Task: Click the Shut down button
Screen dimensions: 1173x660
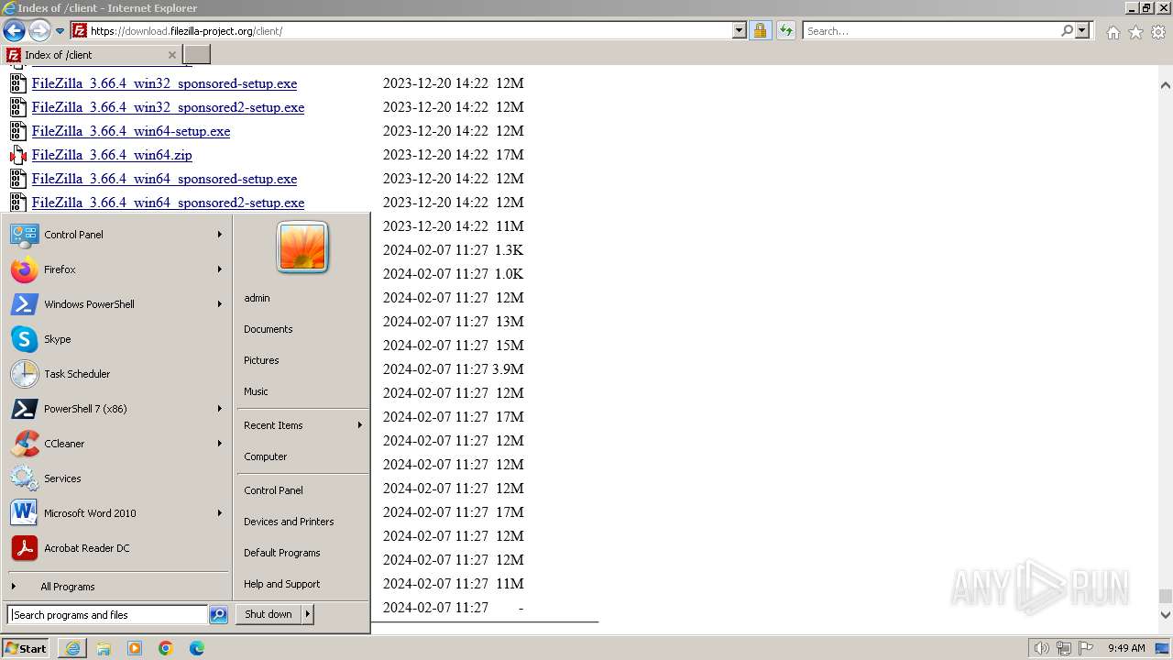Action: tap(269, 614)
